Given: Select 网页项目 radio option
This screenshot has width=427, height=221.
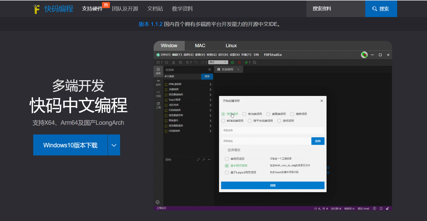Looking at the screenshot, I should pos(223,114).
